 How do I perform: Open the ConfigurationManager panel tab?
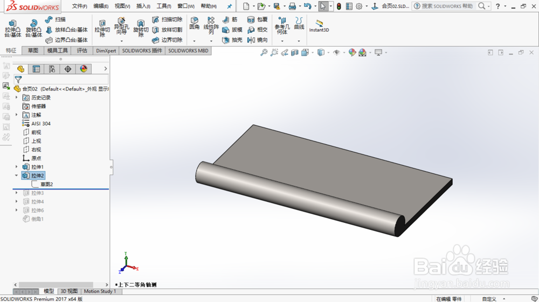pyautogui.click(x=52, y=69)
